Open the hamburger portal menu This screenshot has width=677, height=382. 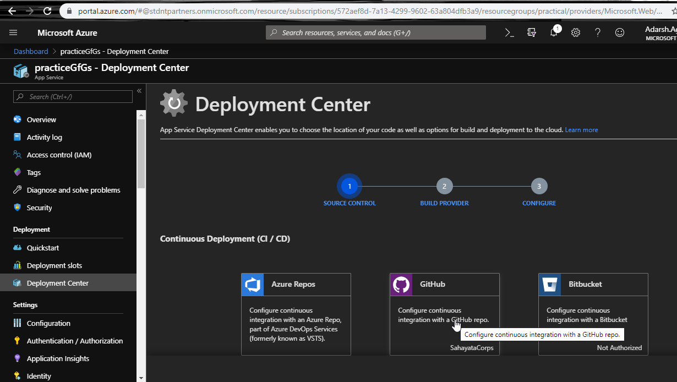click(x=13, y=32)
